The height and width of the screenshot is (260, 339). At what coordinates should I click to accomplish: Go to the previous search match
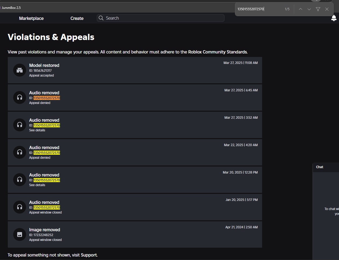[300, 9]
